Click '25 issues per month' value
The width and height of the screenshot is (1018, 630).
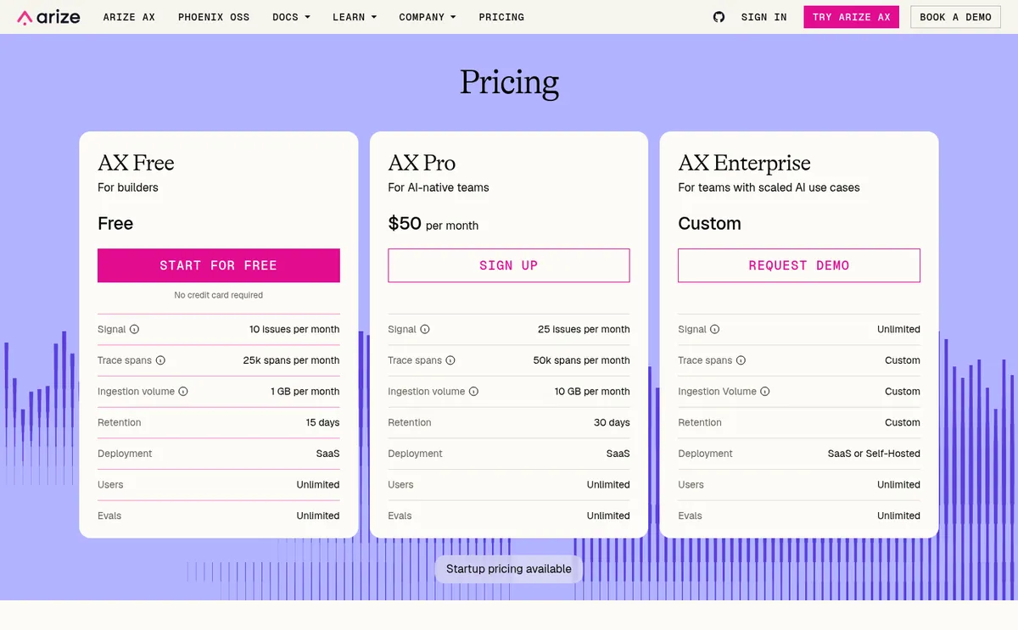click(x=584, y=329)
